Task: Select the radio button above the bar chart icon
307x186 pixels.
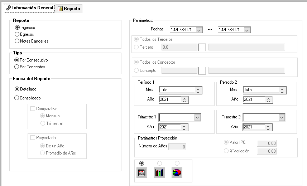Action: (159, 163)
